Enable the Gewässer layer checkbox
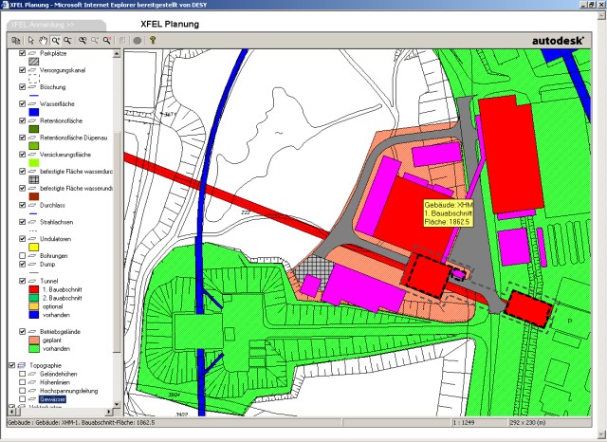The height and width of the screenshot is (442, 607). (x=23, y=399)
